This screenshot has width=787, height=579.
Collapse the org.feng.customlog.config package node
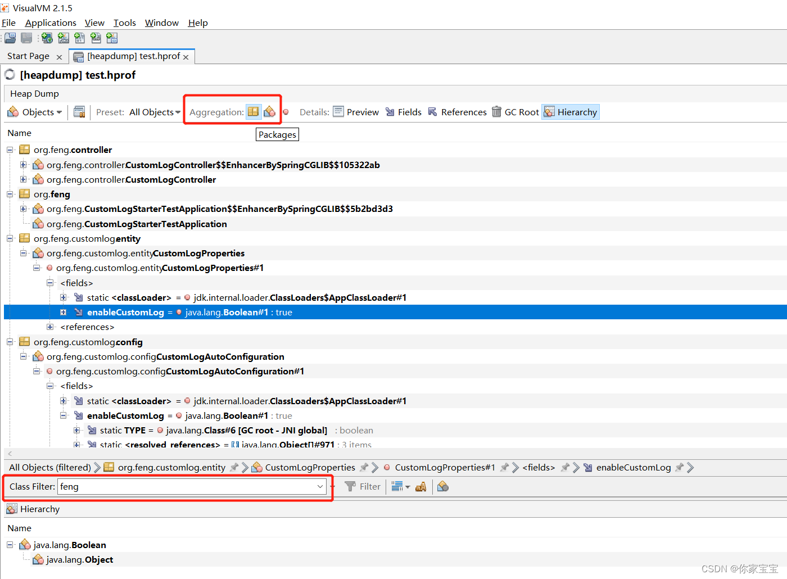tap(10, 342)
